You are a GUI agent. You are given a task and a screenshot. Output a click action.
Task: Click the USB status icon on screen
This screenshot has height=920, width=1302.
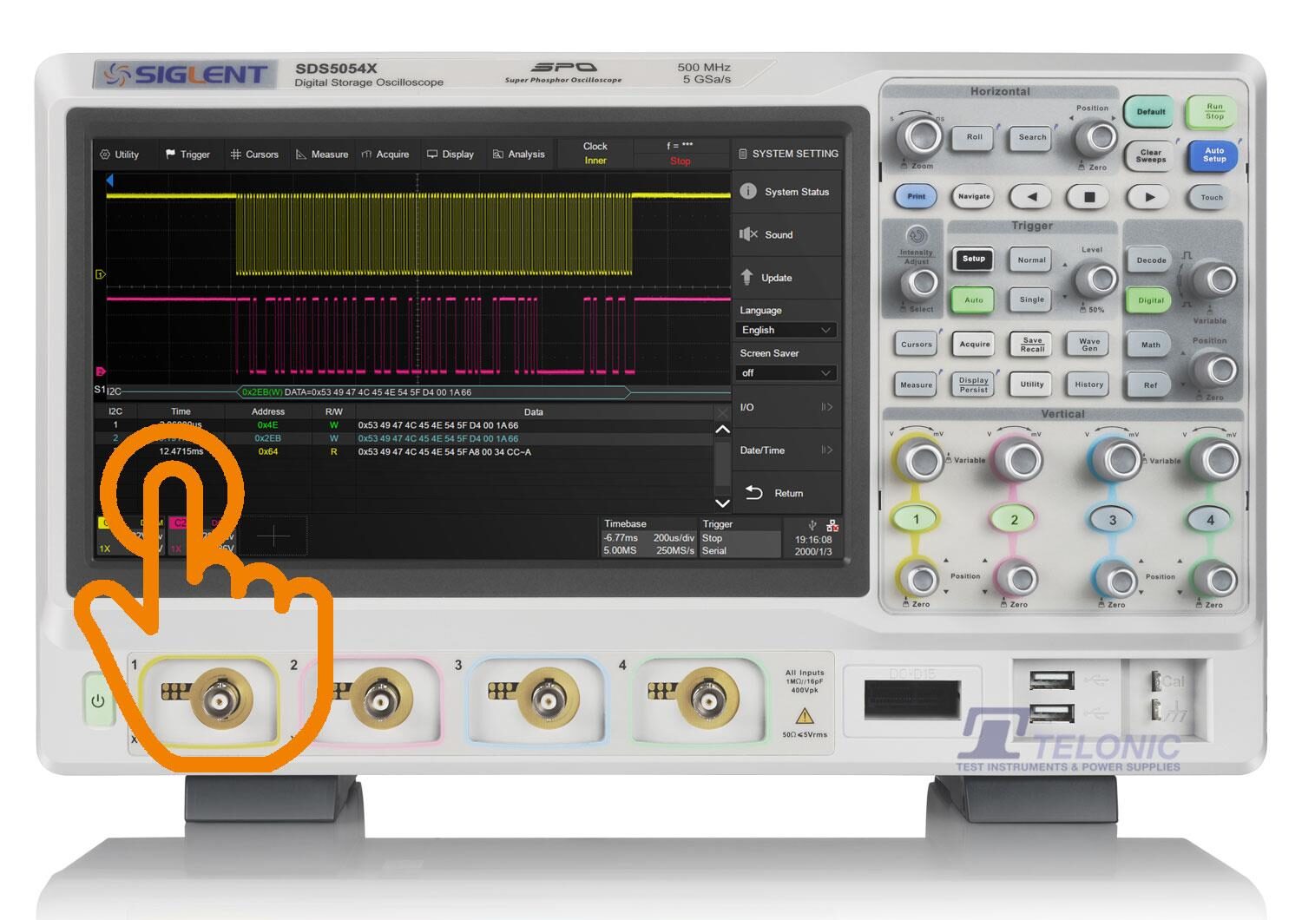[812, 526]
